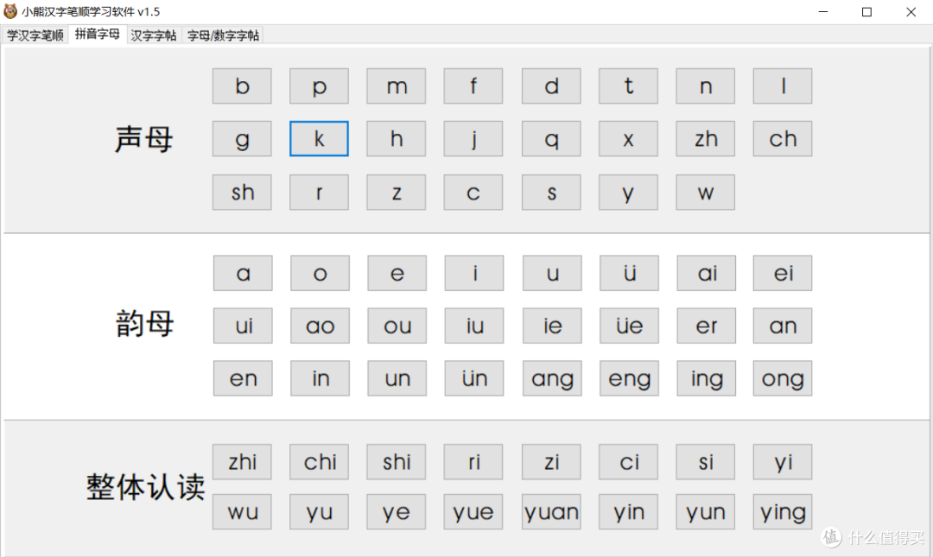
Task: Select the whole-syllable 'chi' button
Action: coord(319,462)
